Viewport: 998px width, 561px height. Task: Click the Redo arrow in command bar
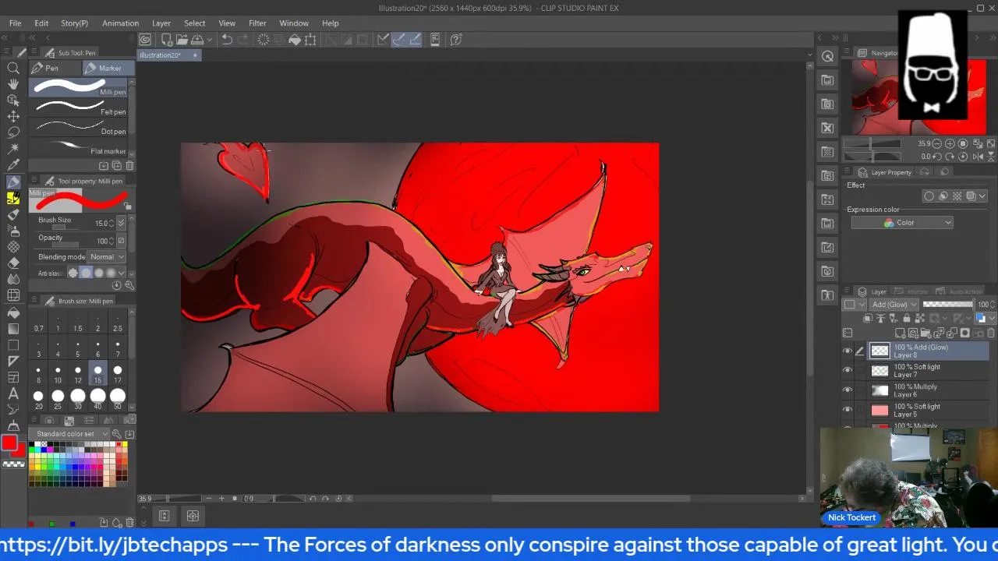coord(244,40)
